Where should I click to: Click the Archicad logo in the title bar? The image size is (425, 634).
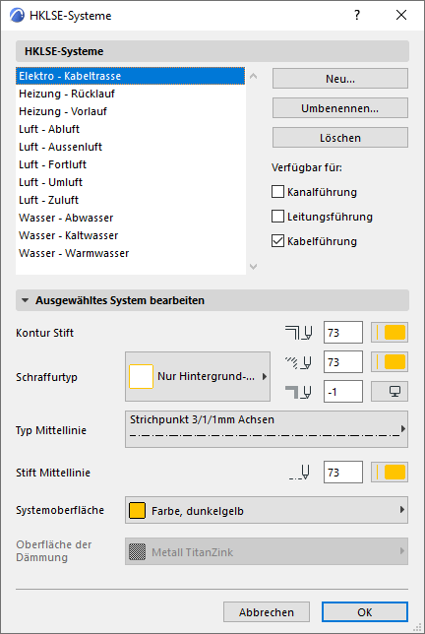pos(17,16)
